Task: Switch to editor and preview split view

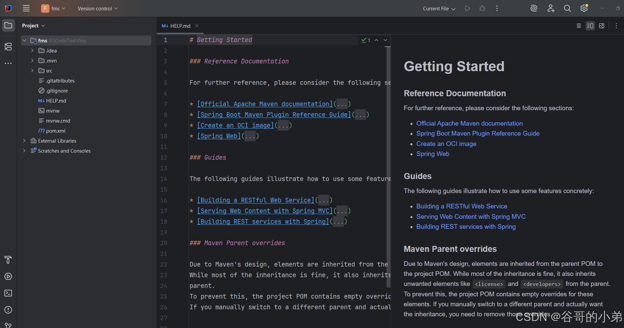Action: click(x=590, y=26)
